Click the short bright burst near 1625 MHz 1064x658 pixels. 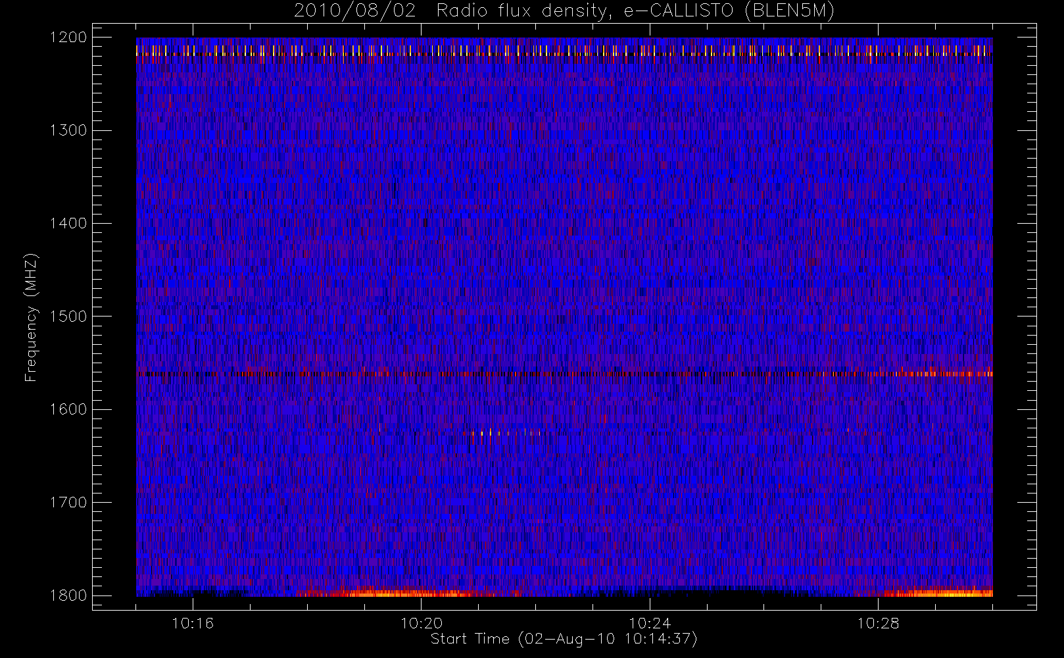(x=506, y=432)
